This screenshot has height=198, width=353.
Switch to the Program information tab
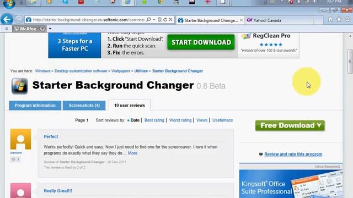[35, 106]
